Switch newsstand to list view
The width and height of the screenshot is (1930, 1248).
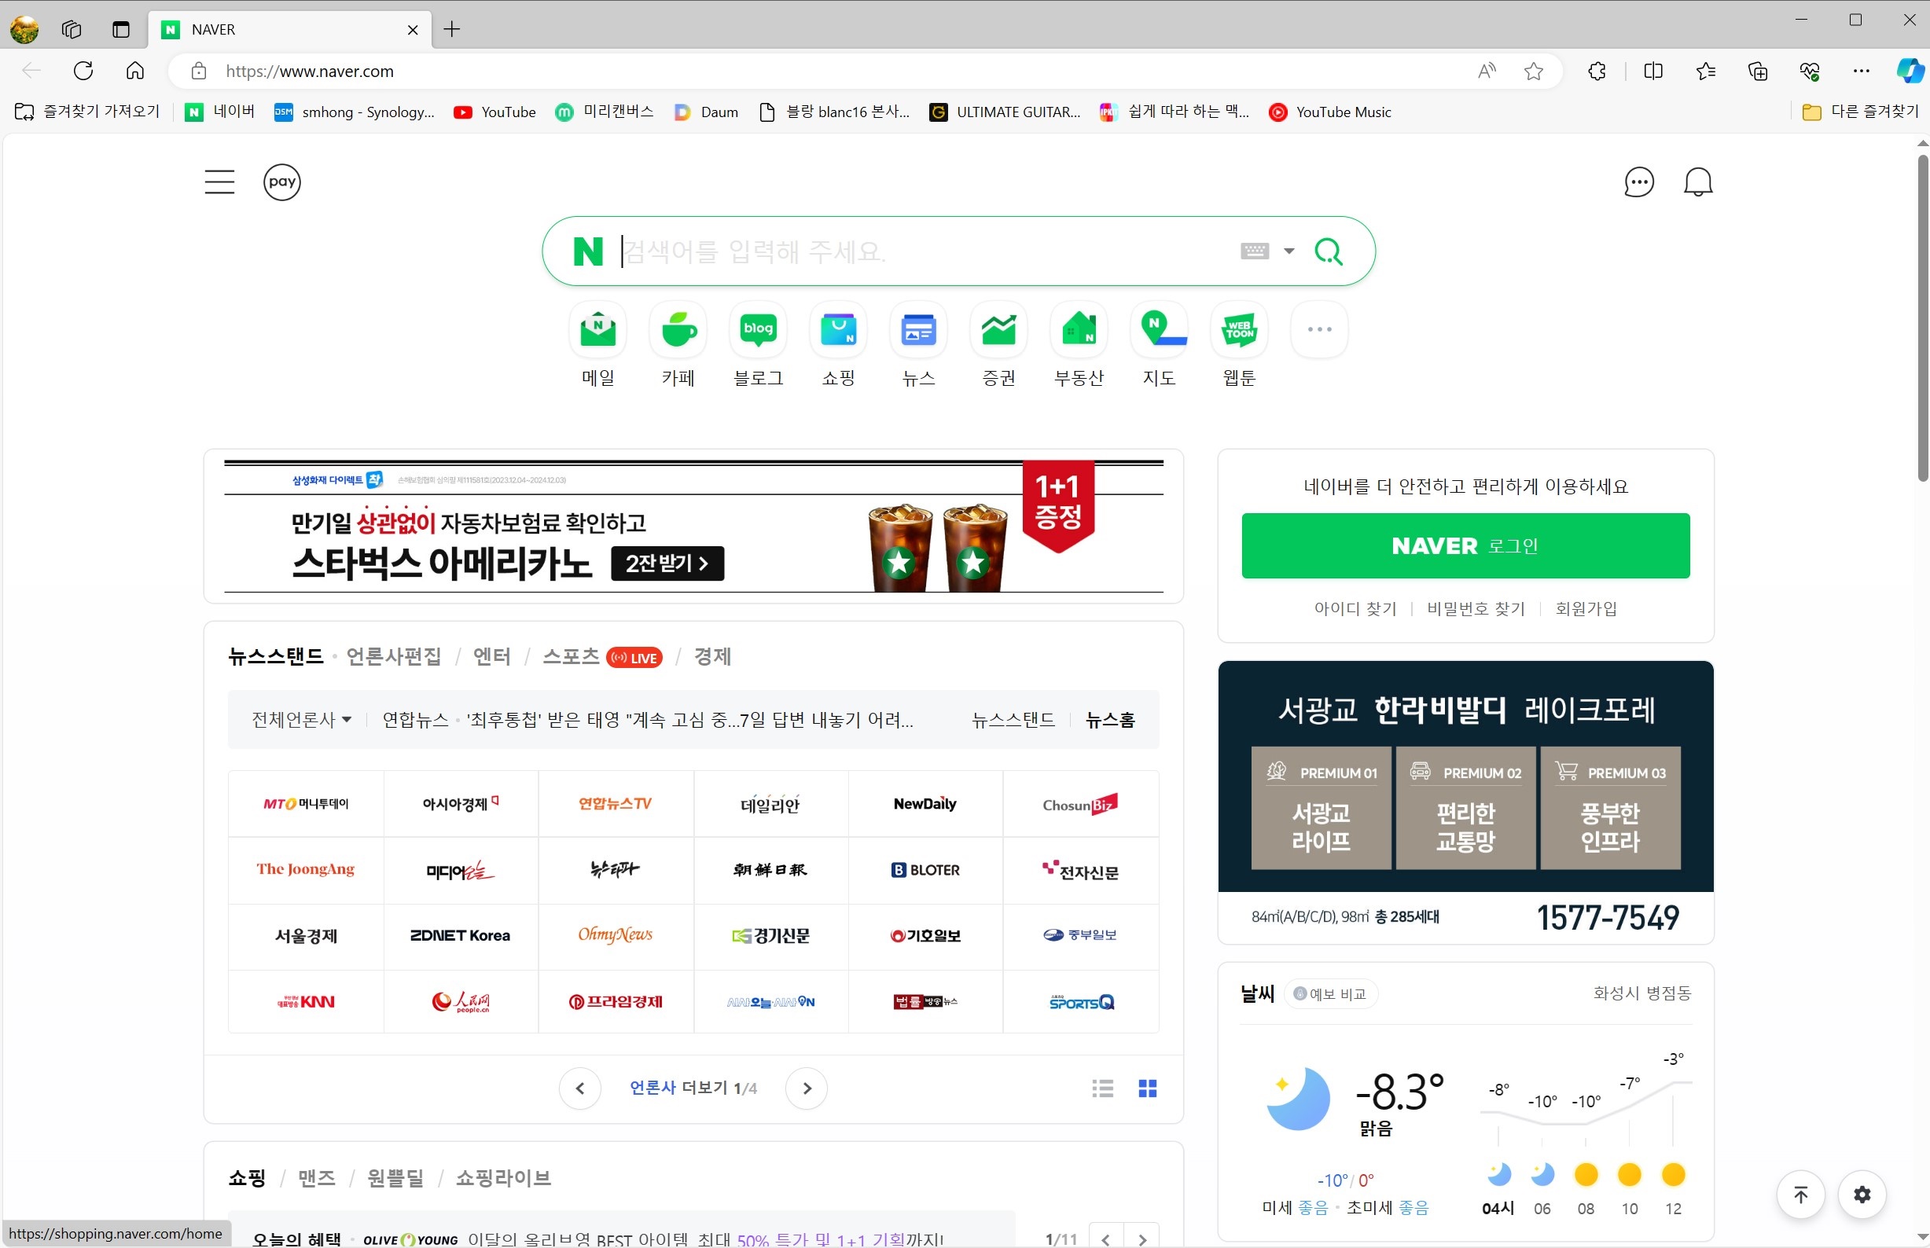1102,1088
